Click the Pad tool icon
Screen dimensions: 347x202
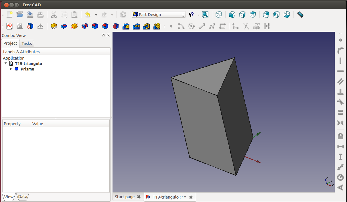[54, 26]
